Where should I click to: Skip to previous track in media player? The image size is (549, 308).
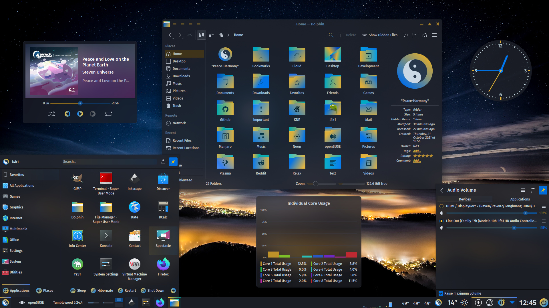[67, 114]
